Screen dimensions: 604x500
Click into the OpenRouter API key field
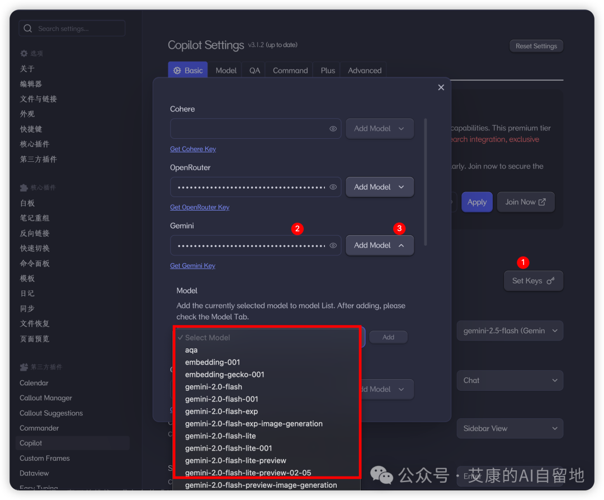(256, 187)
